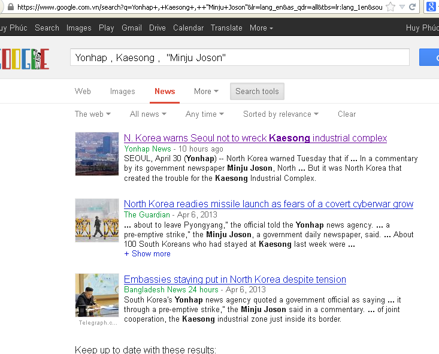Click the browser address bar URL

click(199, 7)
